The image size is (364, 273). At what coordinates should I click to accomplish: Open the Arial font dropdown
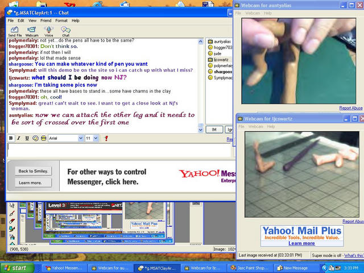pos(81,138)
